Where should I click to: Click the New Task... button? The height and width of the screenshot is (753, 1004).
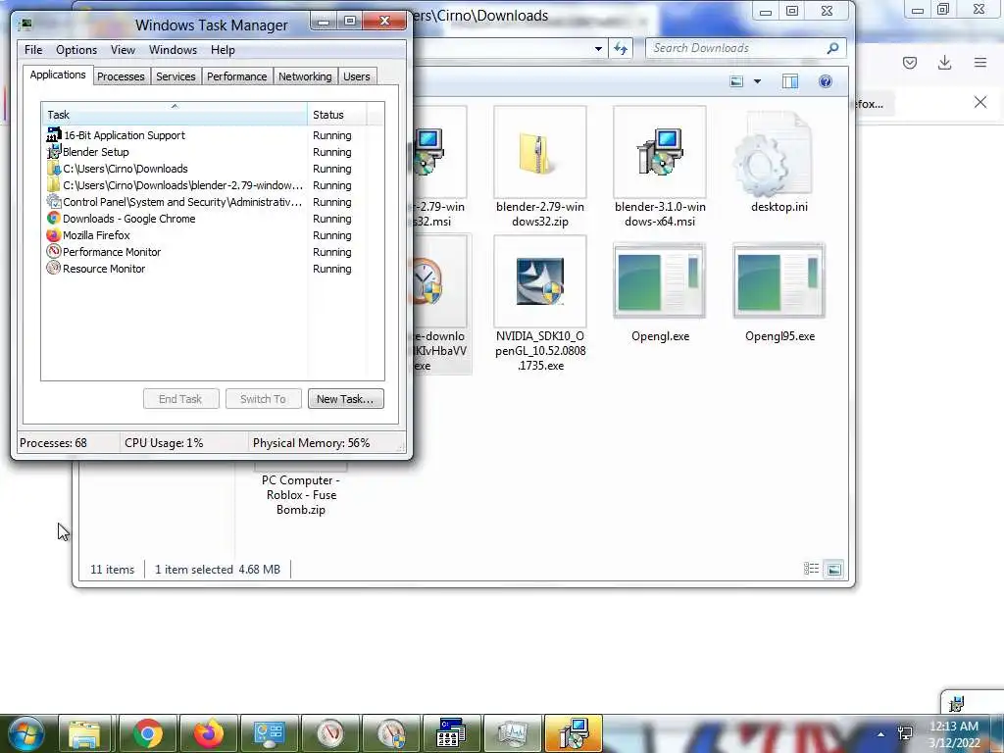click(x=346, y=399)
